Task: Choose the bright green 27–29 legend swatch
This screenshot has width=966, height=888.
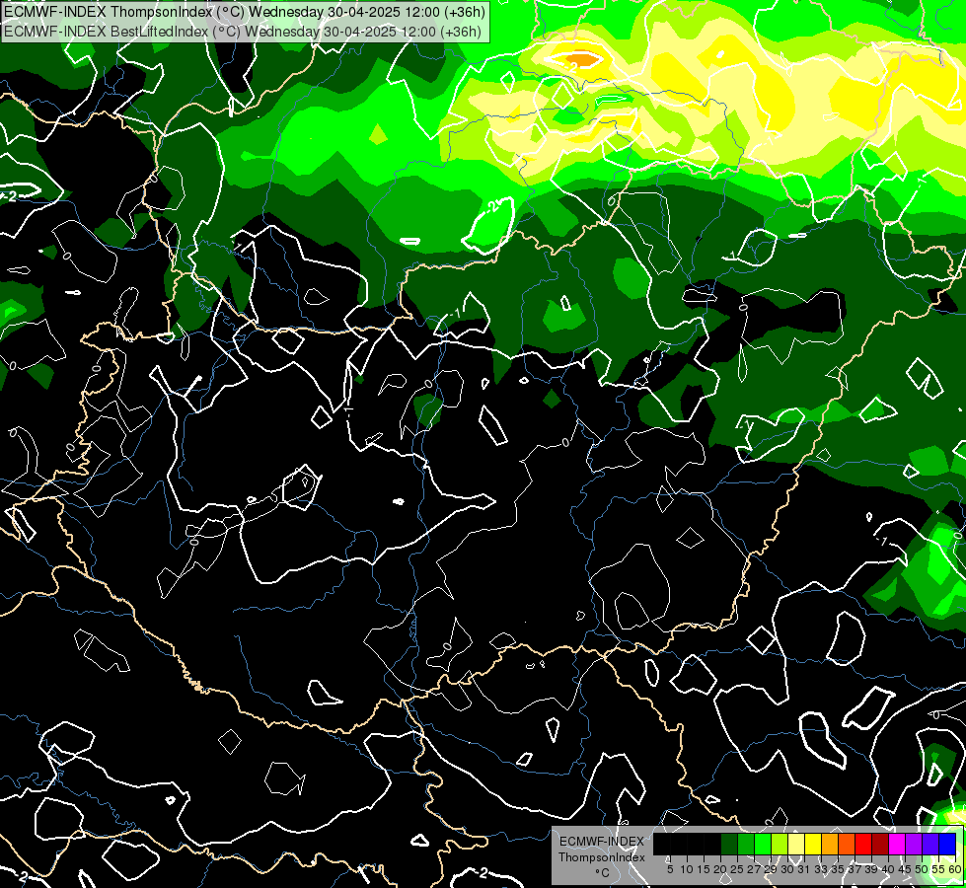Action: (763, 844)
